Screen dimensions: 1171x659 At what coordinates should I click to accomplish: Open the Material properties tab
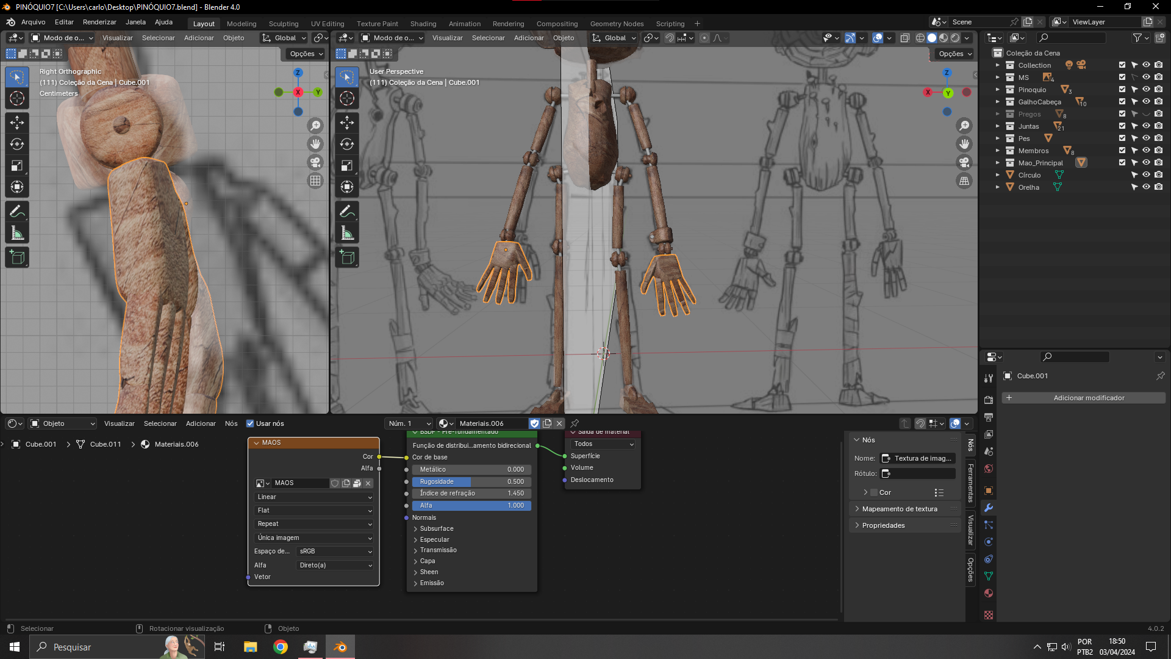pyautogui.click(x=989, y=593)
